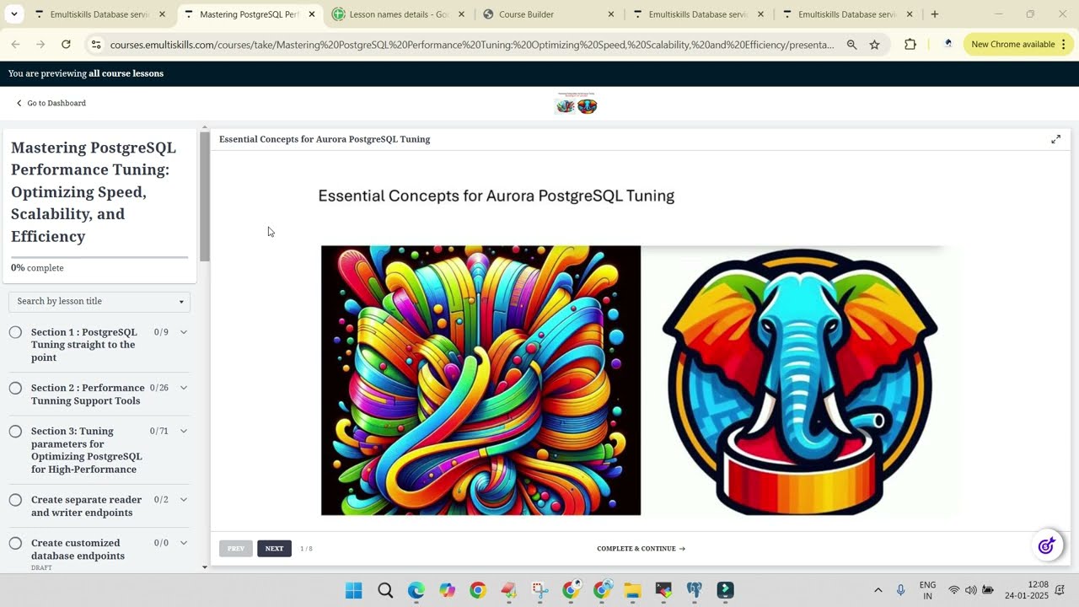Toggle completion circle for Section 2 Performance Tunning

(15, 388)
